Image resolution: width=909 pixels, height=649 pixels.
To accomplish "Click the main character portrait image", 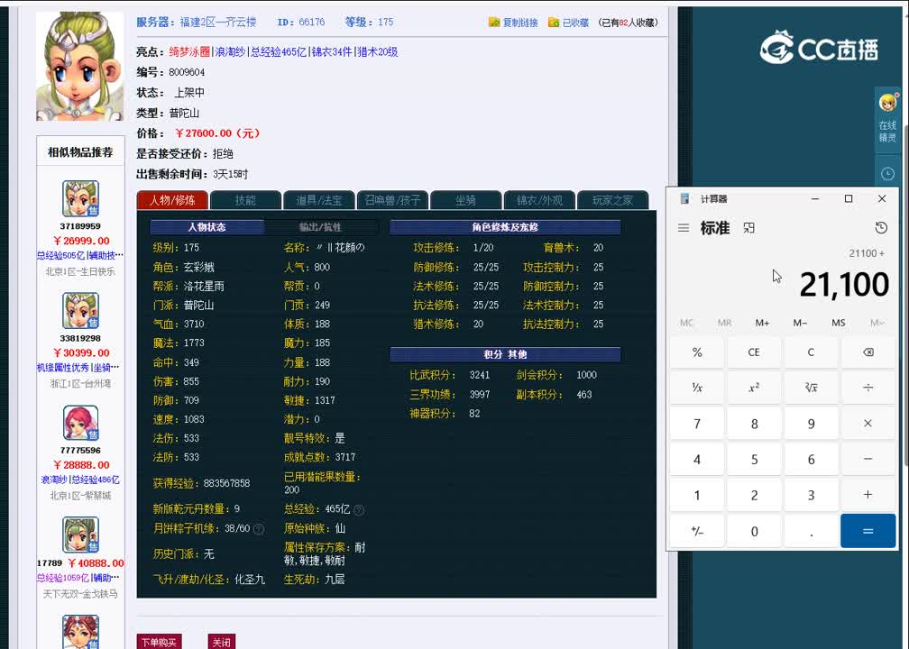I will pos(80,66).
